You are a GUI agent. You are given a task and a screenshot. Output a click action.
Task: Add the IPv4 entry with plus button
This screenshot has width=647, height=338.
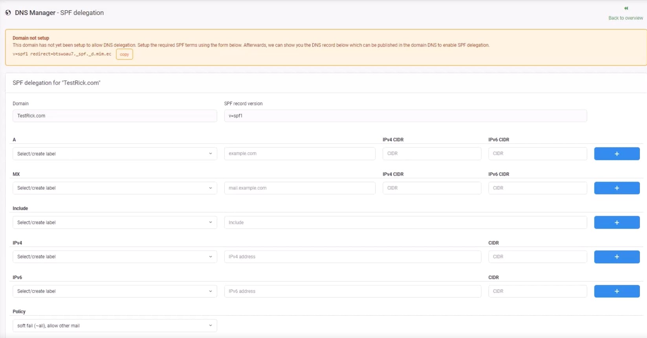click(617, 257)
